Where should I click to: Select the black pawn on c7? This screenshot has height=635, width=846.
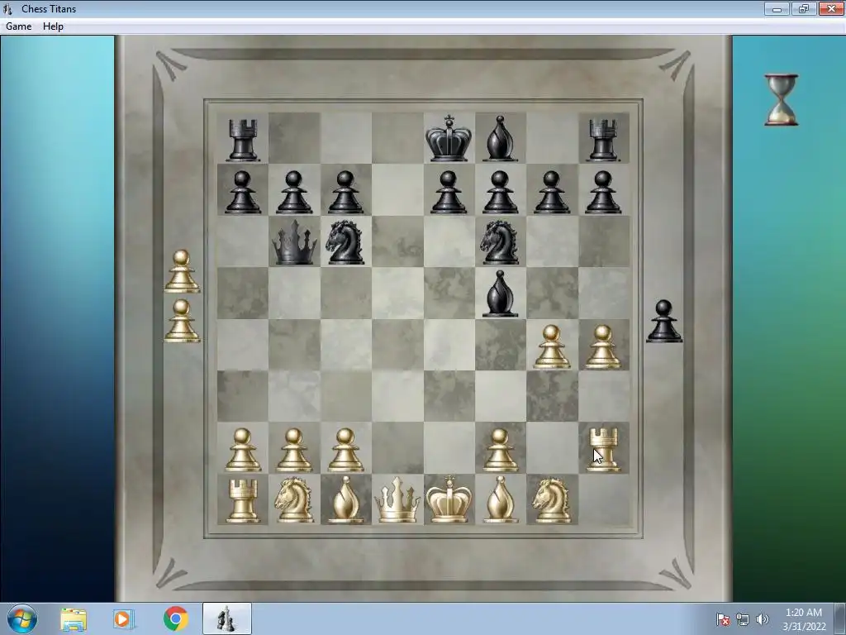coord(345,192)
